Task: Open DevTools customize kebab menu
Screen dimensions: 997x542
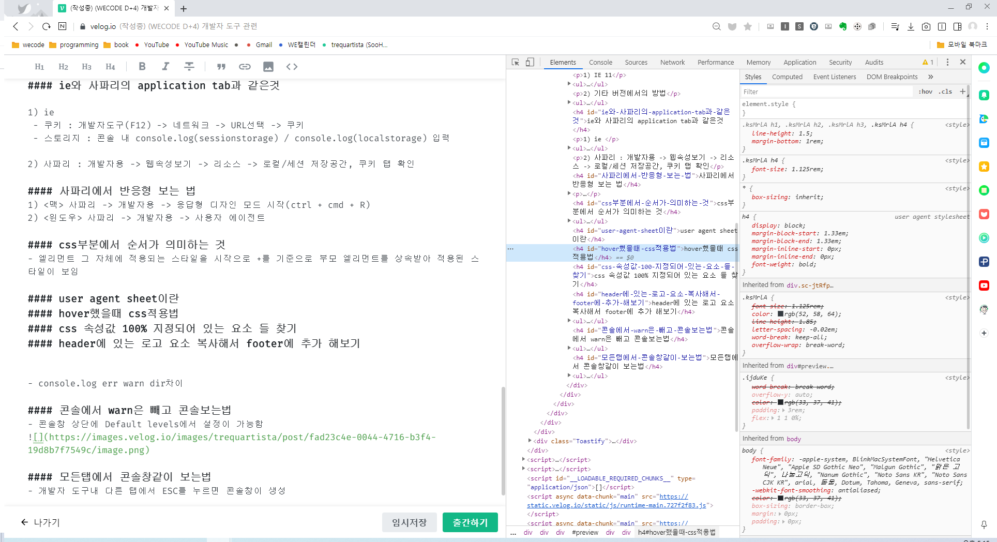Action: (947, 62)
